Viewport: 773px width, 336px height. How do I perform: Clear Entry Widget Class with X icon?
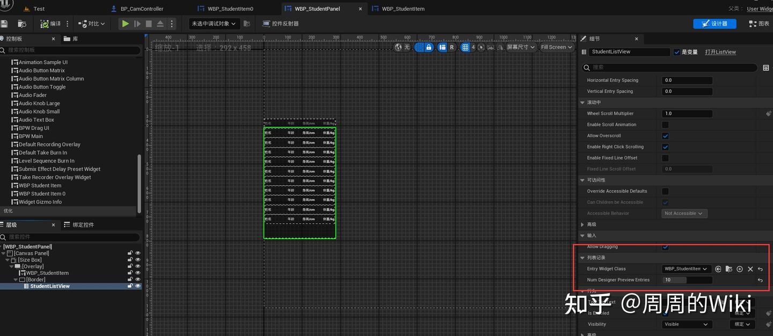point(750,269)
